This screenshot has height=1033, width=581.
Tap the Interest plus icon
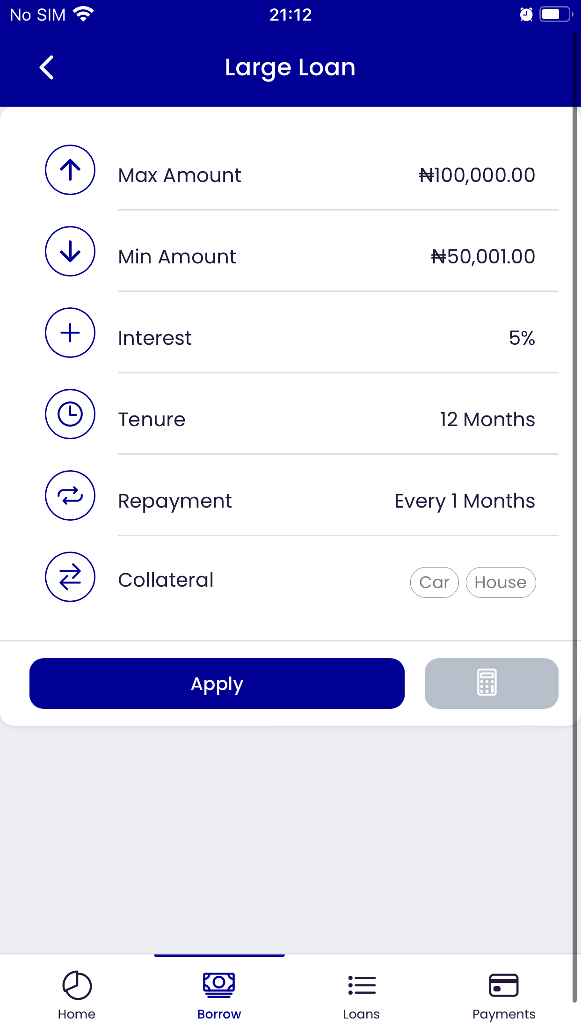(70, 333)
